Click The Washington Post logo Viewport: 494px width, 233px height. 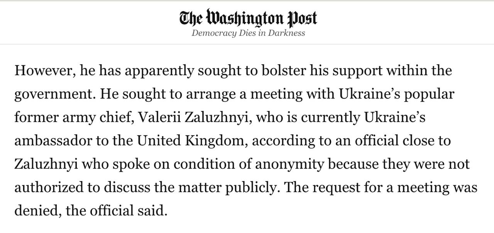click(248, 18)
